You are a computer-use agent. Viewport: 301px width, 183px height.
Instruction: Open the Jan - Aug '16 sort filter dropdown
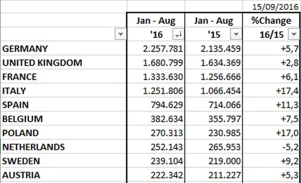(x=178, y=34)
